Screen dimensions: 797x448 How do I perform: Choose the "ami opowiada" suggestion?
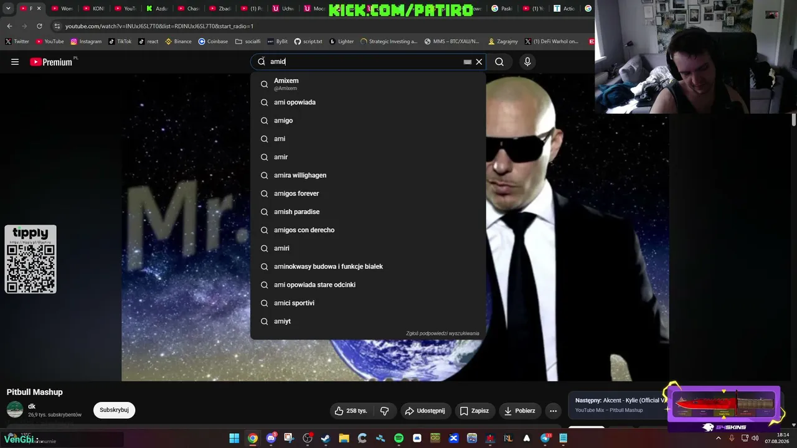click(x=368, y=102)
